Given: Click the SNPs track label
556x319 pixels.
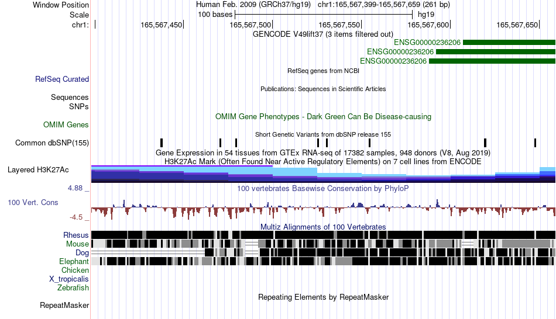Looking at the screenshot, I should [x=79, y=106].
